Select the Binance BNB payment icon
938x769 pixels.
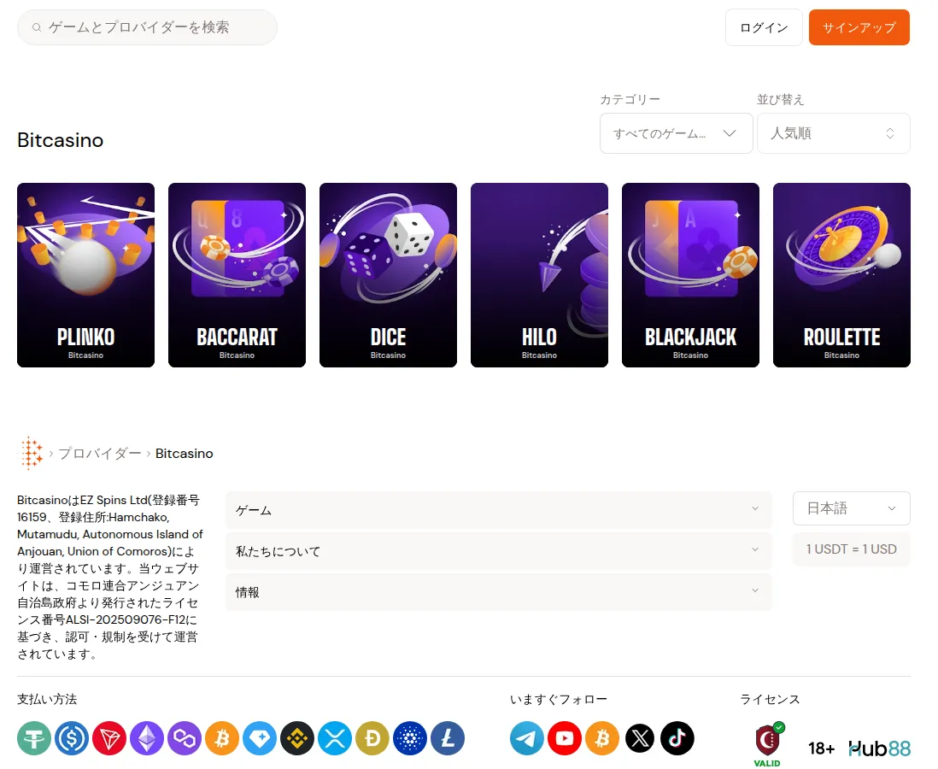(297, 738)
